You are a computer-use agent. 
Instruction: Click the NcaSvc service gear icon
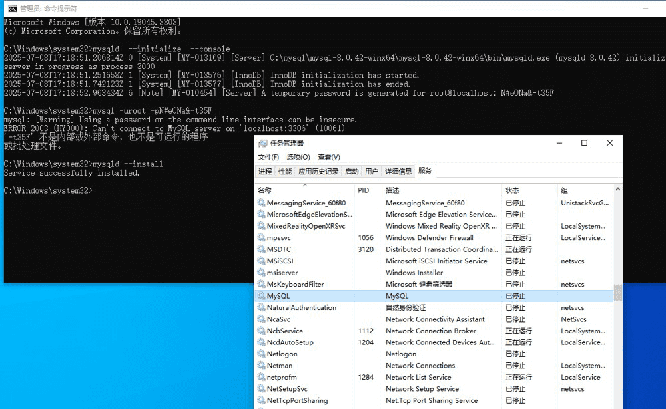click(x=261, y=319)
